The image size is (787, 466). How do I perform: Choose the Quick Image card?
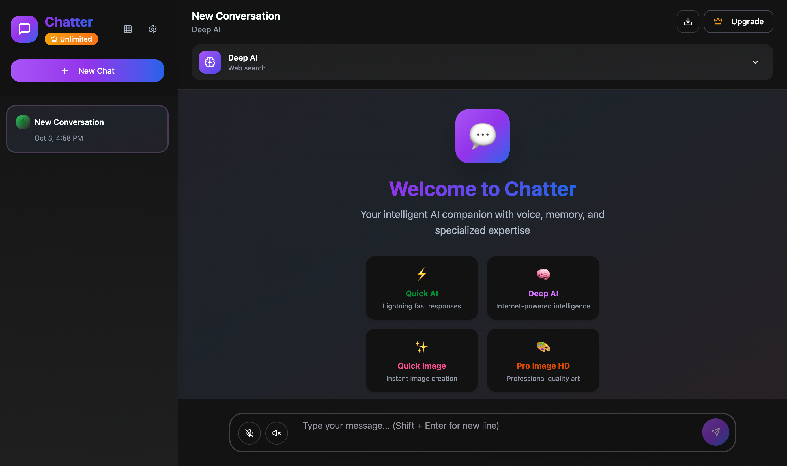coord(422,360)
